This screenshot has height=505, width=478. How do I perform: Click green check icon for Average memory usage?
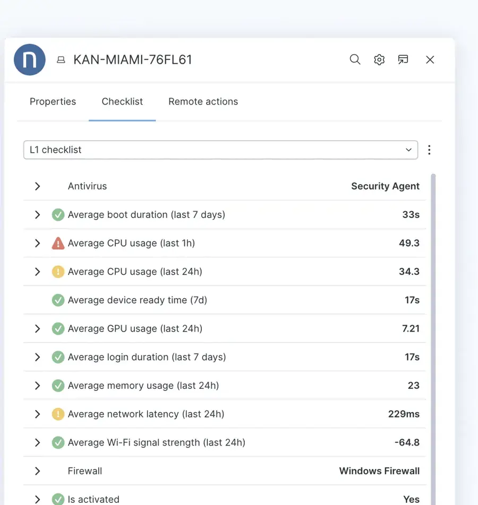tap(58, 386)
